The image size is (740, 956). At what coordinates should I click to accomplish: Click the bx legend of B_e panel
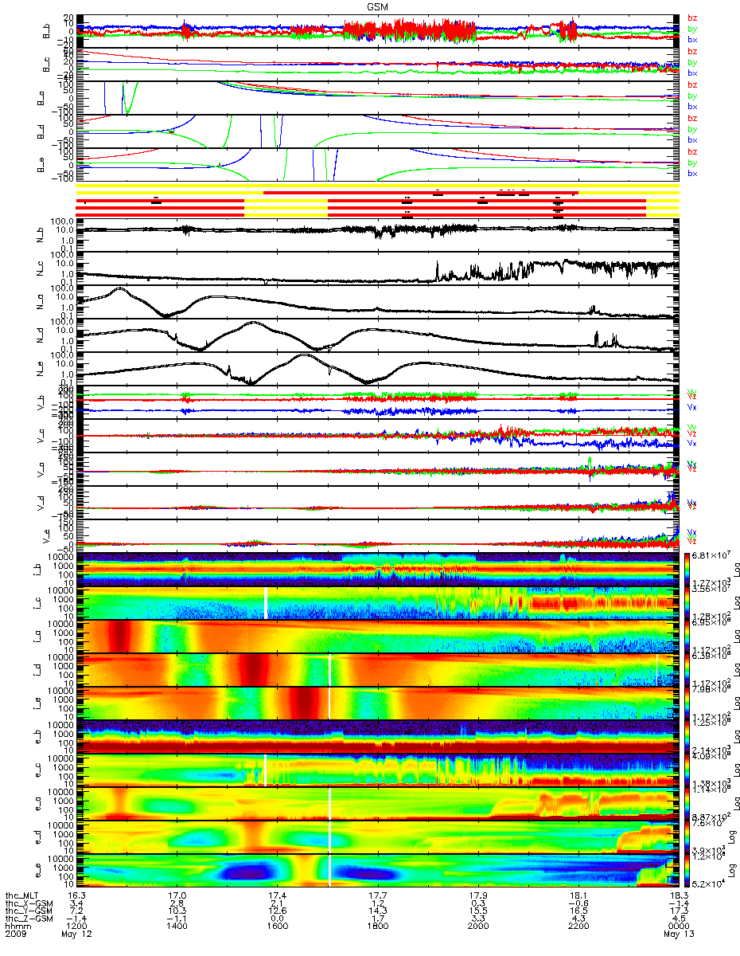(x=692, y=174)
